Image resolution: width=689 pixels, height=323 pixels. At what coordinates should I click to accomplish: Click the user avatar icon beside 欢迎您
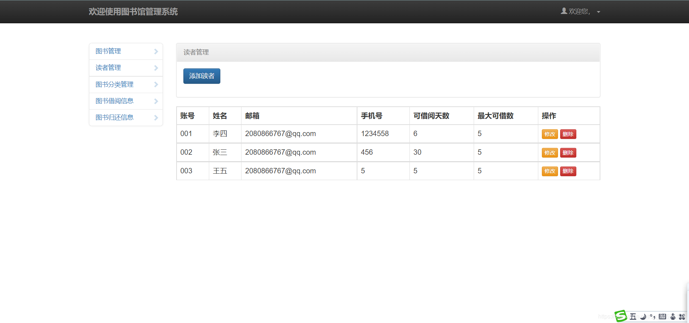564,11
